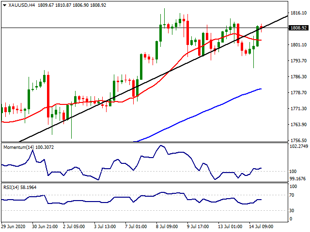Click the 14 Jul 09:00 time label
This screenshot has height=232, width=310.
coord(261,227)
